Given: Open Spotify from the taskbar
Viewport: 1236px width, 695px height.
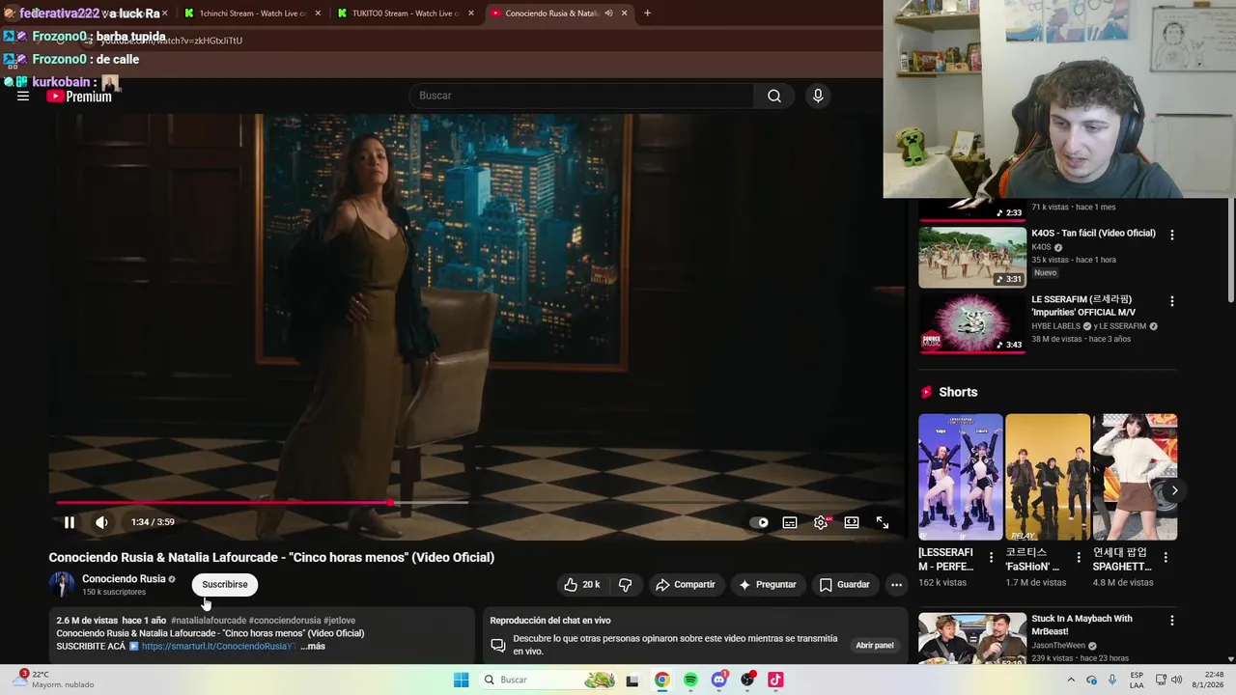Looking at the screenshot, I should [x=690, y=680].
